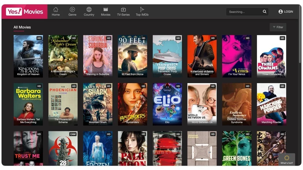Click the "Elio" title caption
The height and width of the screenshot is (170, 303).
click(x=167, y=122)
